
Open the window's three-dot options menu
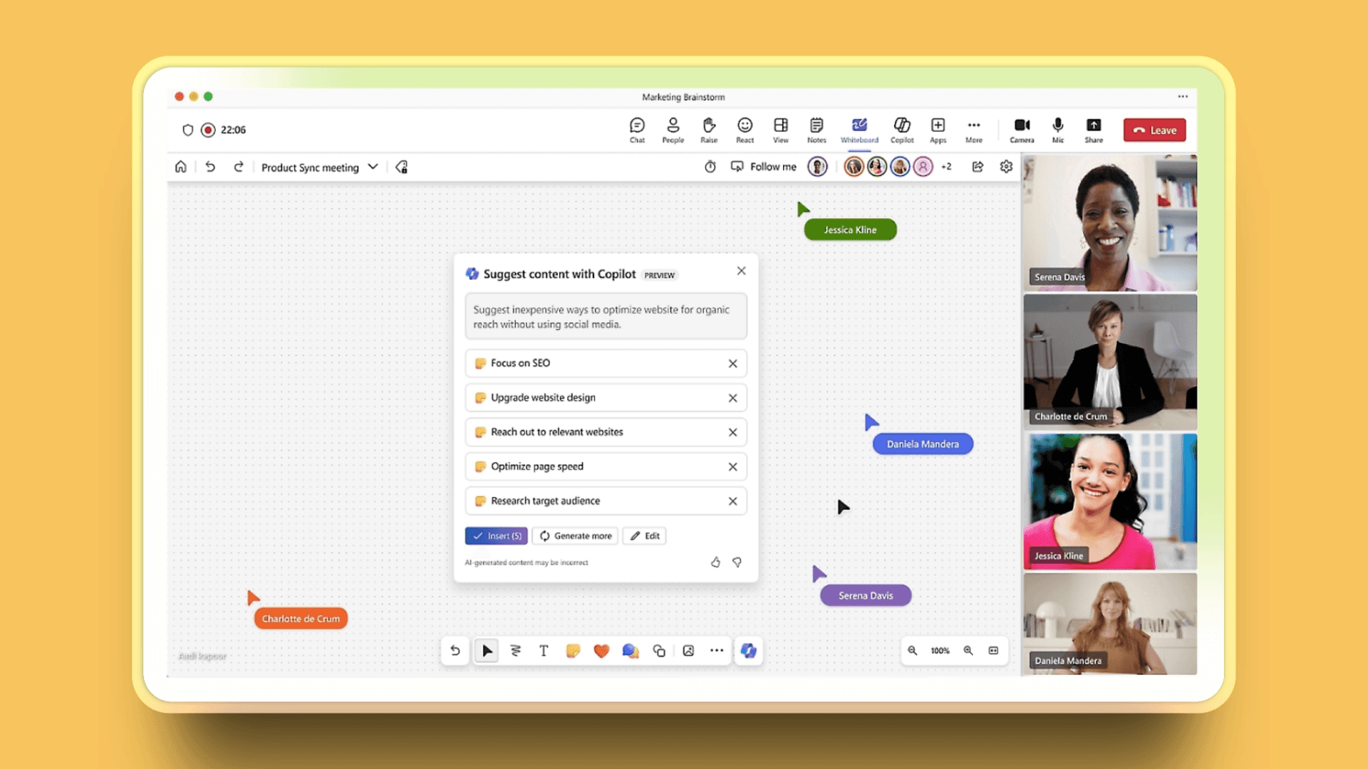tap(1183, 97)
